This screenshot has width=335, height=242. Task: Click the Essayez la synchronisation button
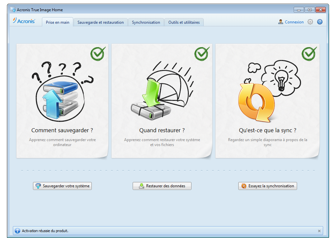point(267,186)
